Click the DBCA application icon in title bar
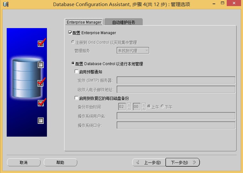 [5, 4]
